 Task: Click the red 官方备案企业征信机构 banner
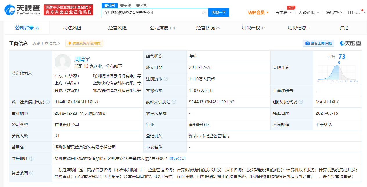pos(69,10)
